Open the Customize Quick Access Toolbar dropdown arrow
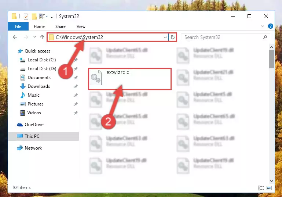 click(52, 17)
